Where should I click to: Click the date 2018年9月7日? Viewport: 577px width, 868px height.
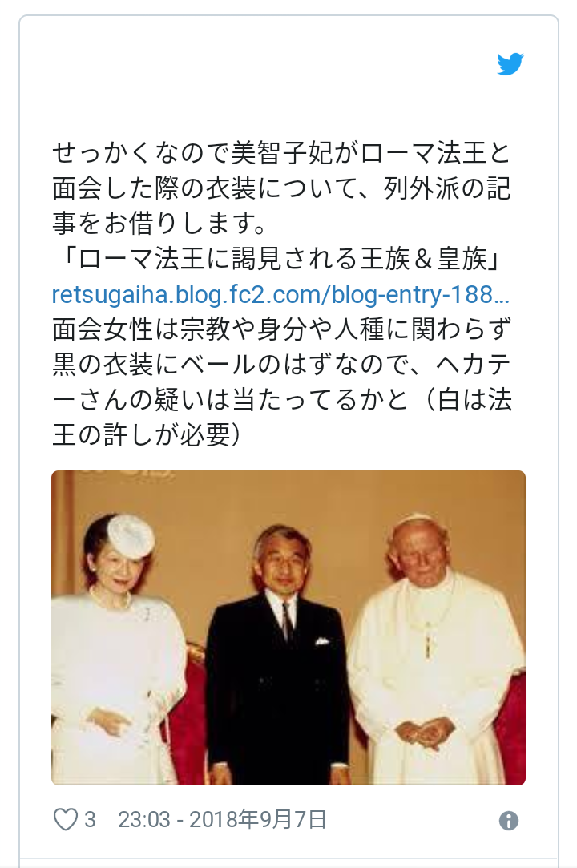coord(258,819)
